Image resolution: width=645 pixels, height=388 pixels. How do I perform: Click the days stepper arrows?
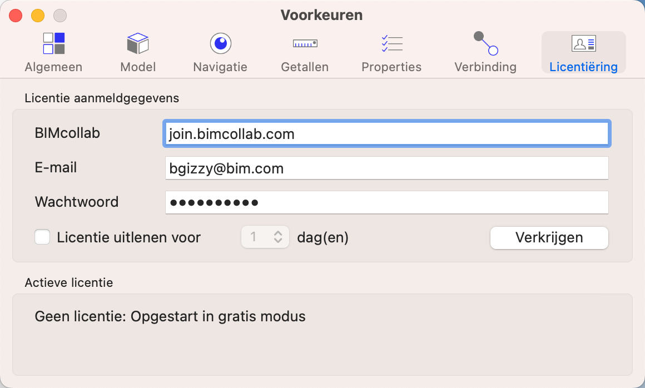(278, 237)
